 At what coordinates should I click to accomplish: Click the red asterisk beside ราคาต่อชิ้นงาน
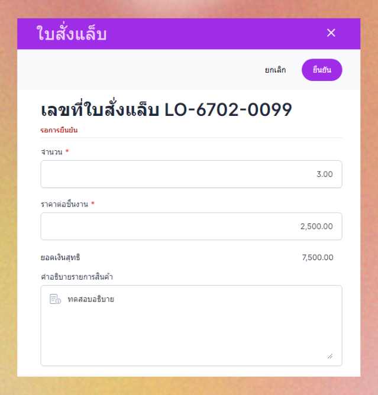[x=93, y=203]
